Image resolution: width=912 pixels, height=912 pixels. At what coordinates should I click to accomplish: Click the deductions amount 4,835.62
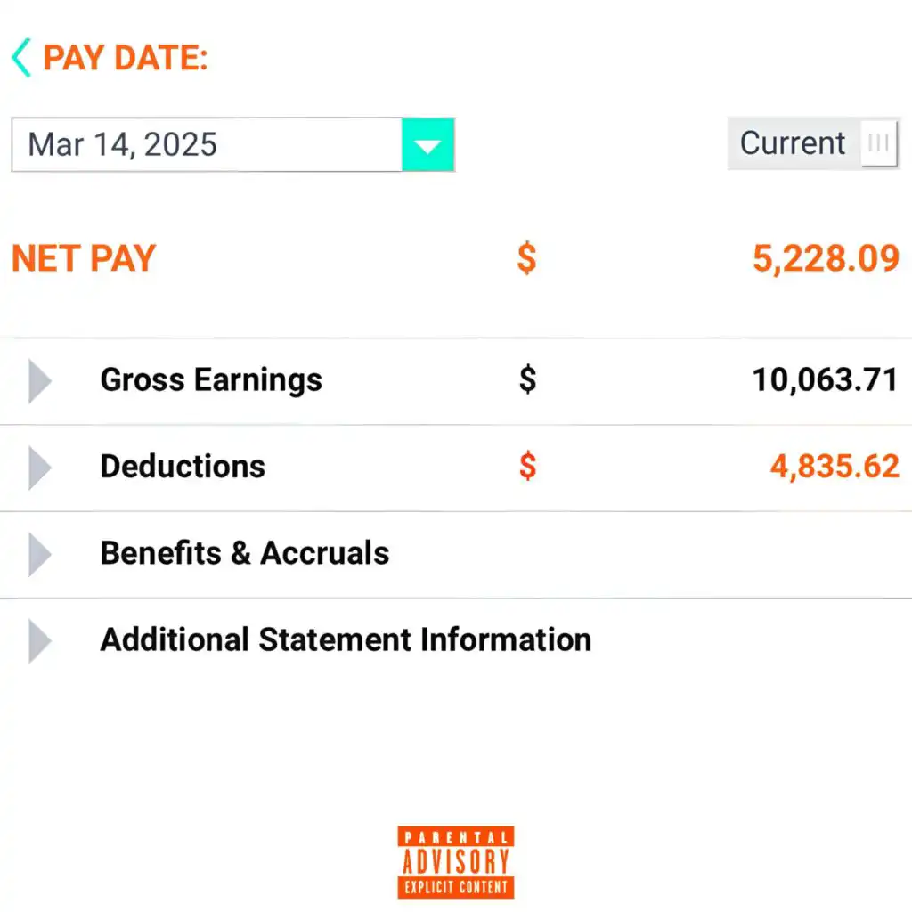835,467
